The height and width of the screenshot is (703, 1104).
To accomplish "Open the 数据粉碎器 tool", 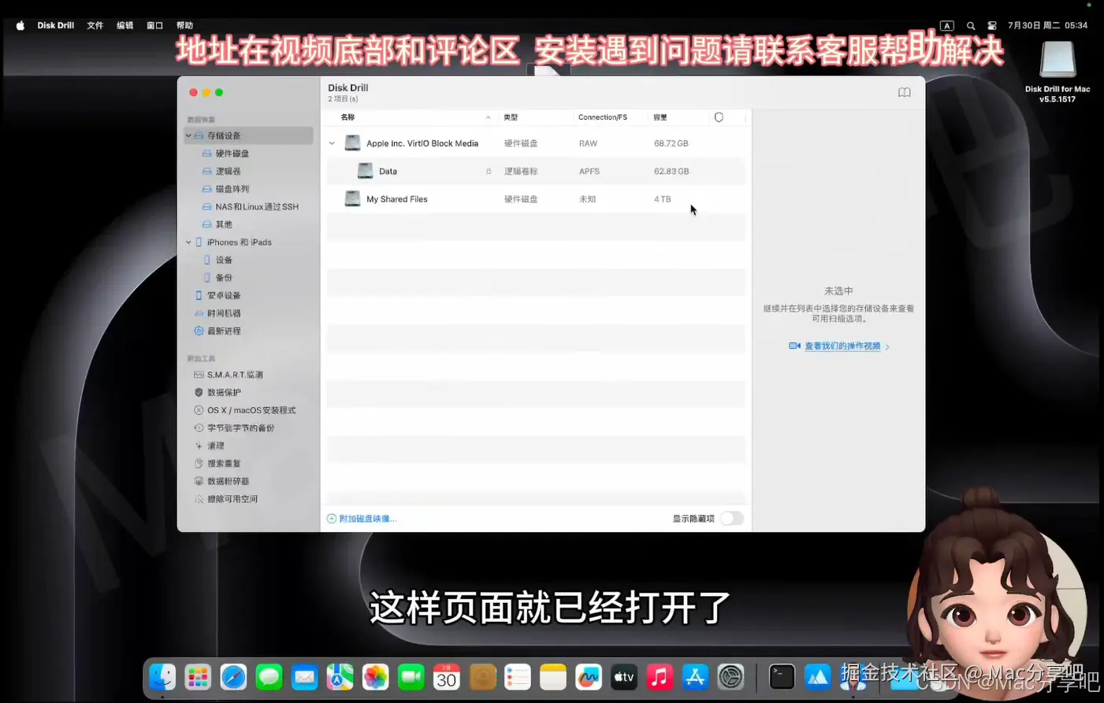I will coord(228,480).
